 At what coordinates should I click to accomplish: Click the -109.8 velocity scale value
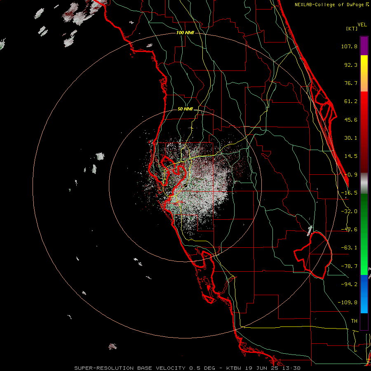pyautogui.click(x=348, y=303)
